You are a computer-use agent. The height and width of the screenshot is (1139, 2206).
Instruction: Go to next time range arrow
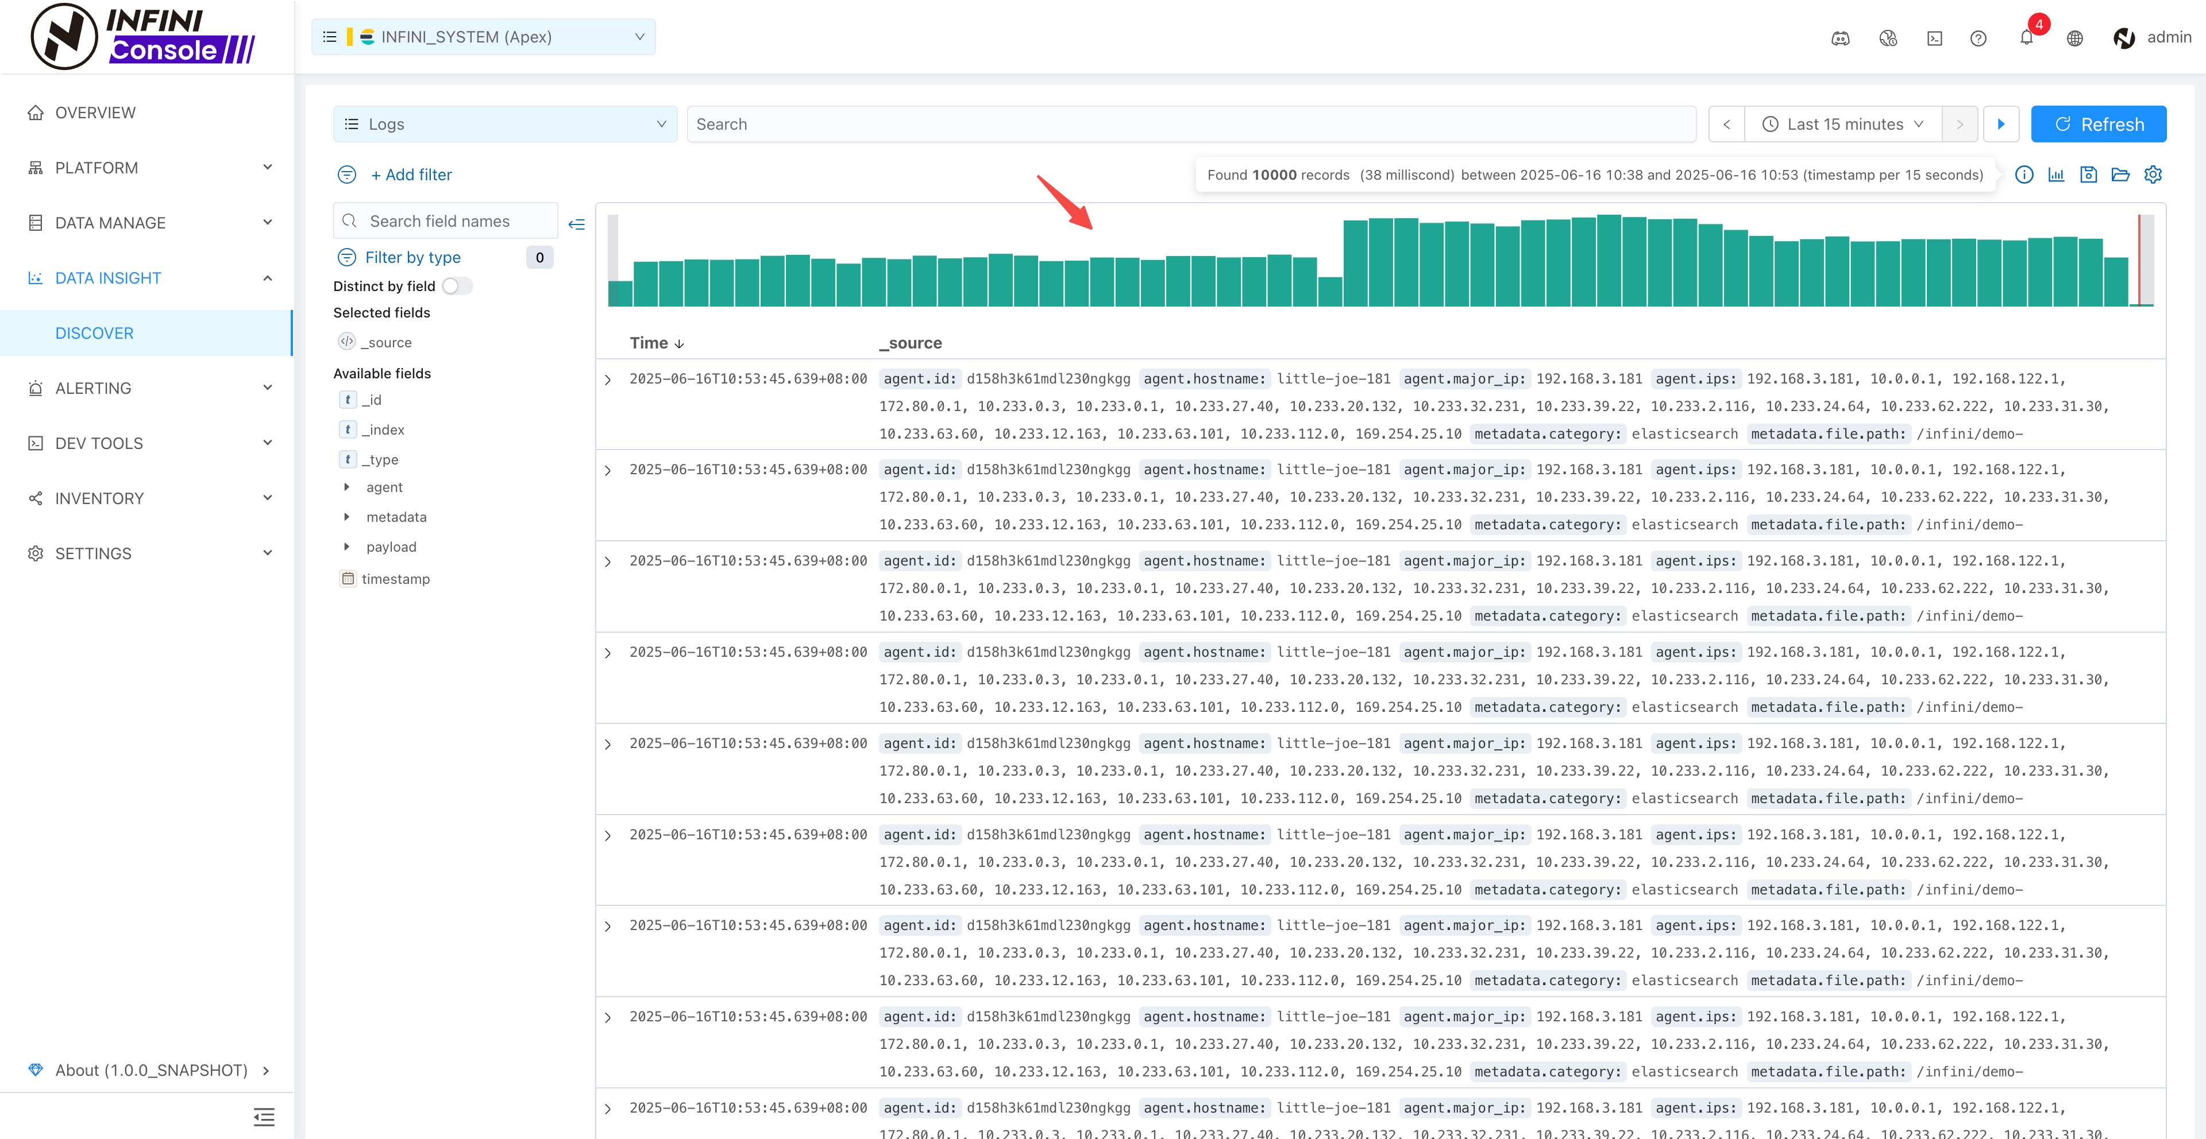click(x=1960, y=124)
